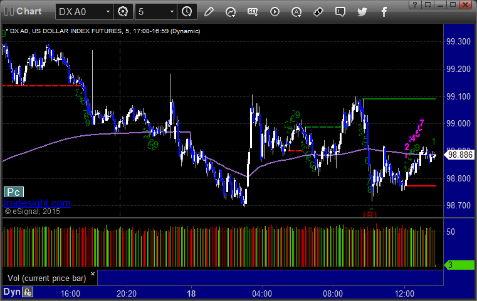Click the 04:00 time axis label
The image size is (477, 301).
[262, 293]
